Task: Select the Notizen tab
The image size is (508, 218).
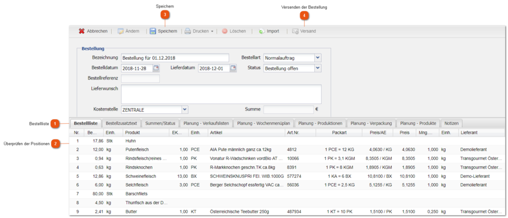Action: tap(452, 123)
